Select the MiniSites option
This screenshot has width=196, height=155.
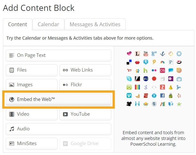[31, 143]
